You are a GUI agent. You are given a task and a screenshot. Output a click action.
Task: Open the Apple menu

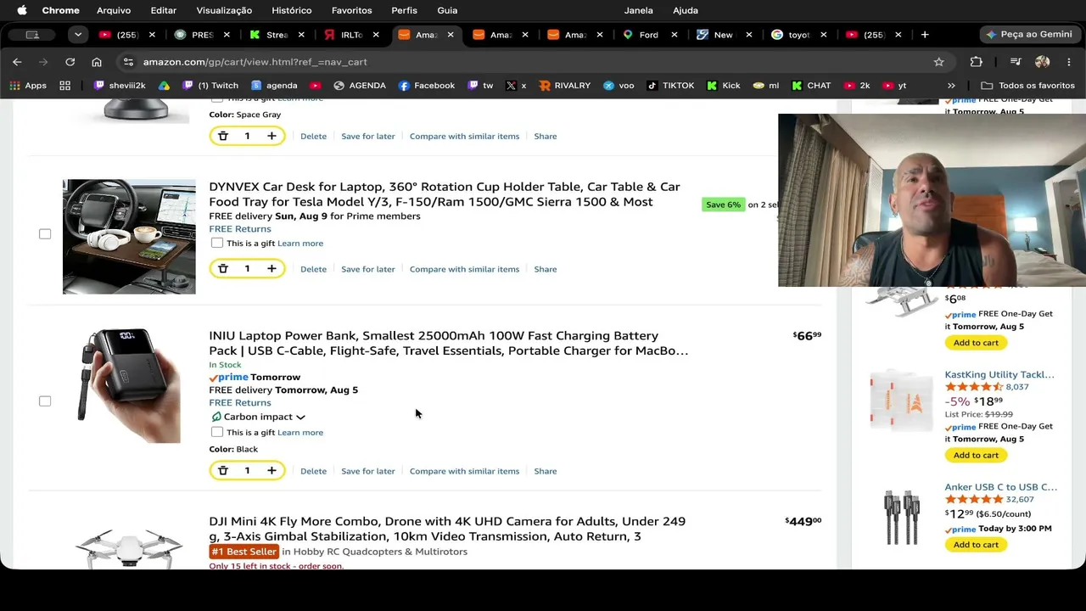(x=22, y=10)
